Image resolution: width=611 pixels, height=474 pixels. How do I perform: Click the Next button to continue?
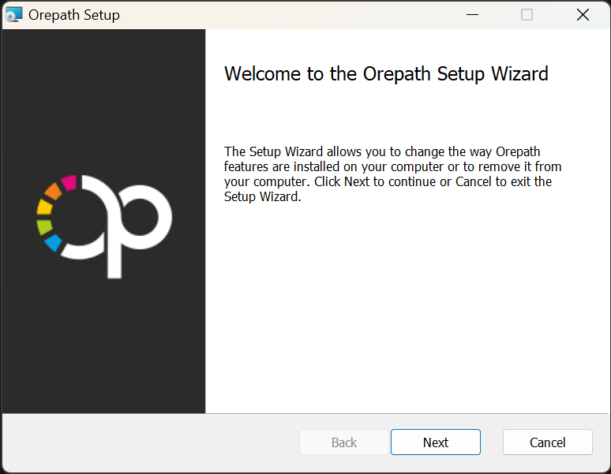pyautogui.click(x=435, y=442)
